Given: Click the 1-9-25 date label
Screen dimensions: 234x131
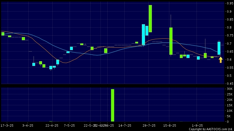Looking at the screenshot, I should pos(197,126).
